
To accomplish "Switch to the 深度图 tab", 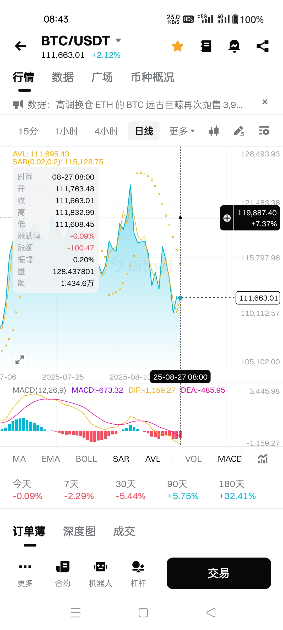I will [x=79, y=532].
